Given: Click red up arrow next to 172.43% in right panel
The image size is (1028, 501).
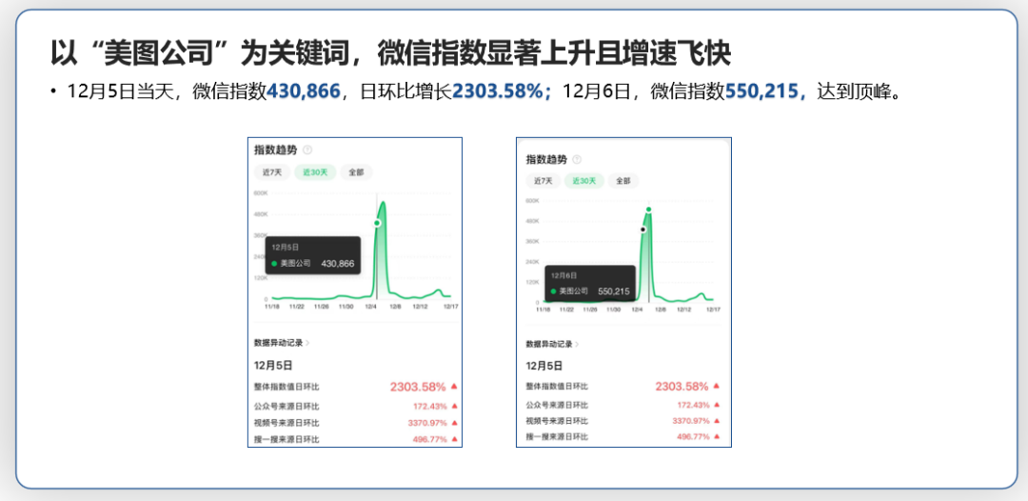Looking at the screenshot, I should (x=717, y=405).
